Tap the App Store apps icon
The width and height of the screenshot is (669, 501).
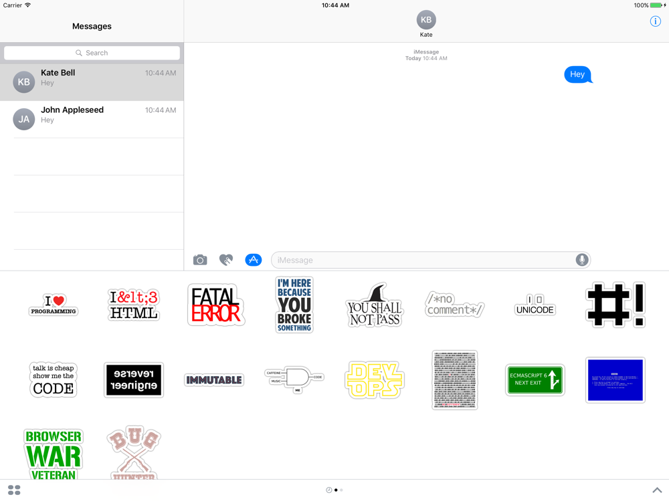tap(254, 260)
